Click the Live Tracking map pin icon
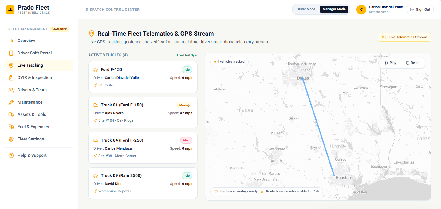 click(x=11, y=65)
